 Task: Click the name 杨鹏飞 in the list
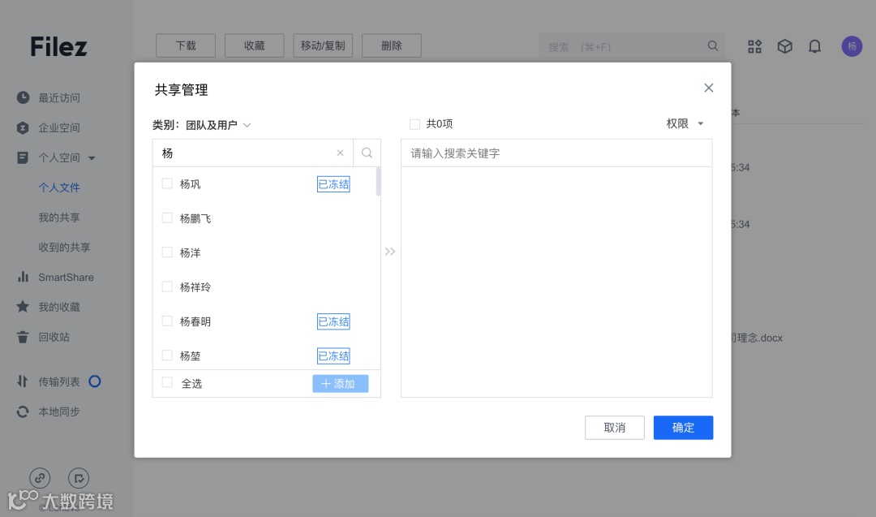[x=195, y=218]
